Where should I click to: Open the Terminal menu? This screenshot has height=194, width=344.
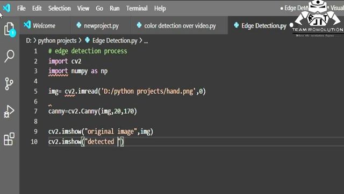pyautogui.click(x=137, y=9)
